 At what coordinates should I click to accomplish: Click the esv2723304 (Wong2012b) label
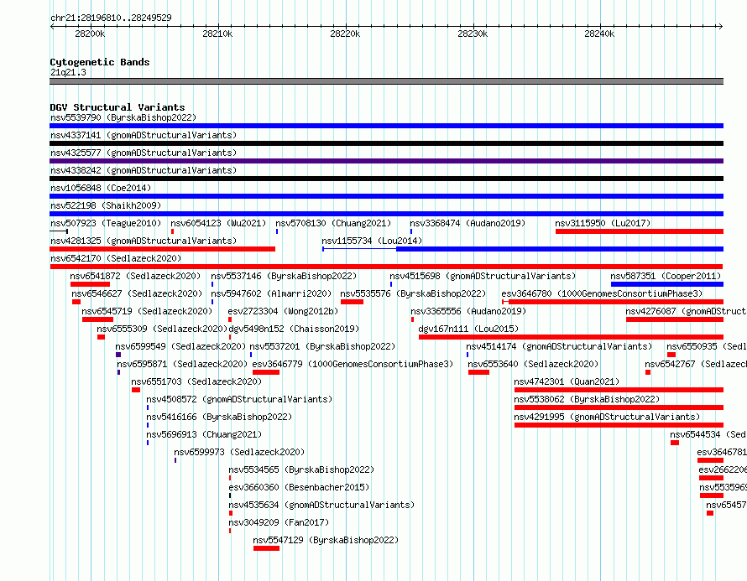coord(283,311)
